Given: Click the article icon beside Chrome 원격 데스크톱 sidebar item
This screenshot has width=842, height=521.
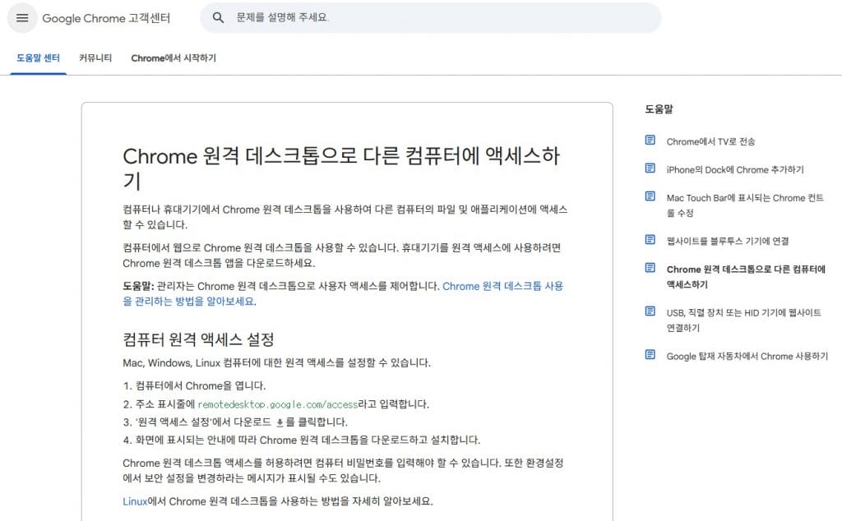Looking at the screenshot, I should 650,268.
